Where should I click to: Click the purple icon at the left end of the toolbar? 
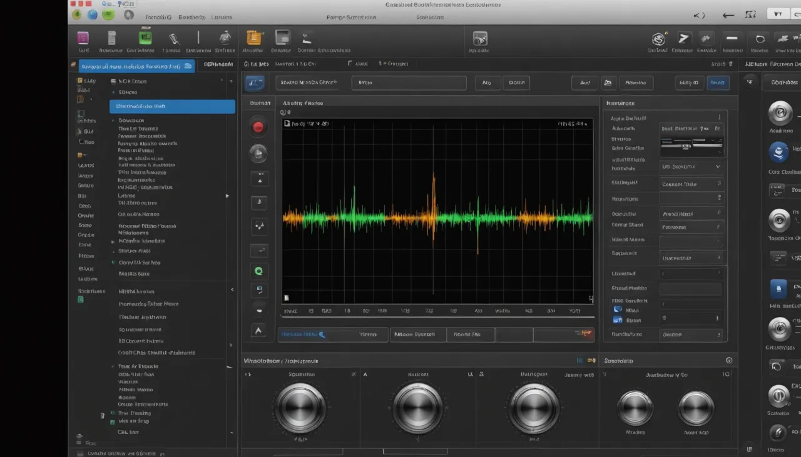(83, 38)
